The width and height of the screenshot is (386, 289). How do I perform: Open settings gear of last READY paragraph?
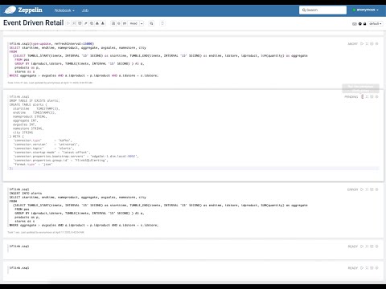coord(376,268)
